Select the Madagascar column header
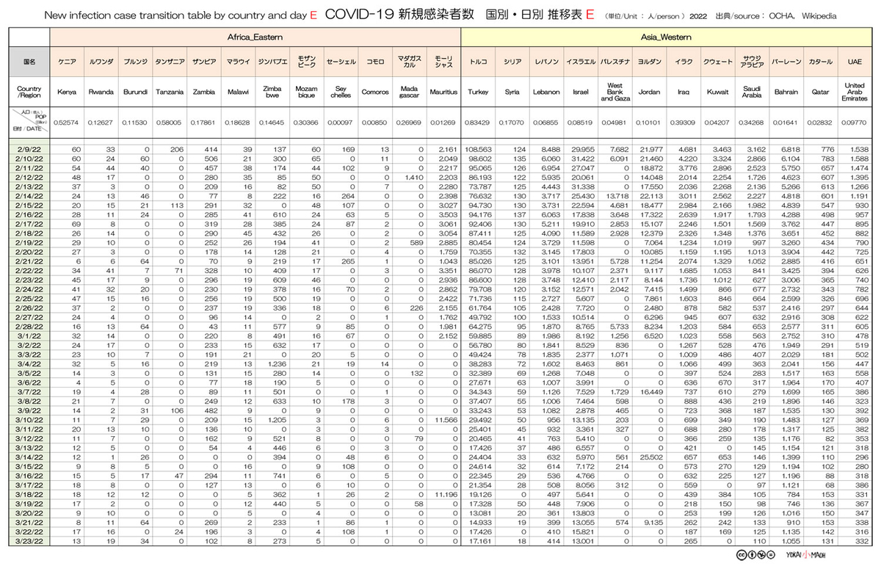 point(408,93)
